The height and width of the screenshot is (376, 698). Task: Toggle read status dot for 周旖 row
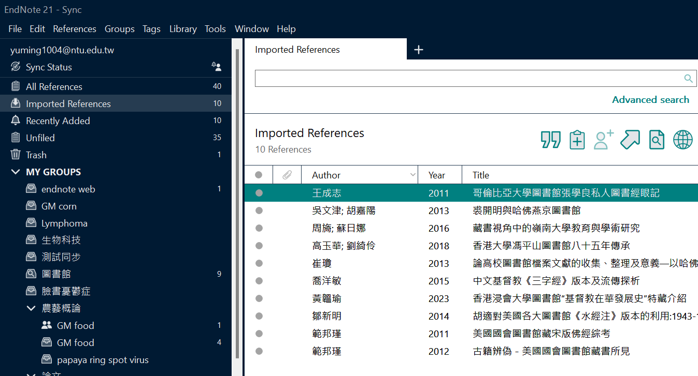click(259, 228)
